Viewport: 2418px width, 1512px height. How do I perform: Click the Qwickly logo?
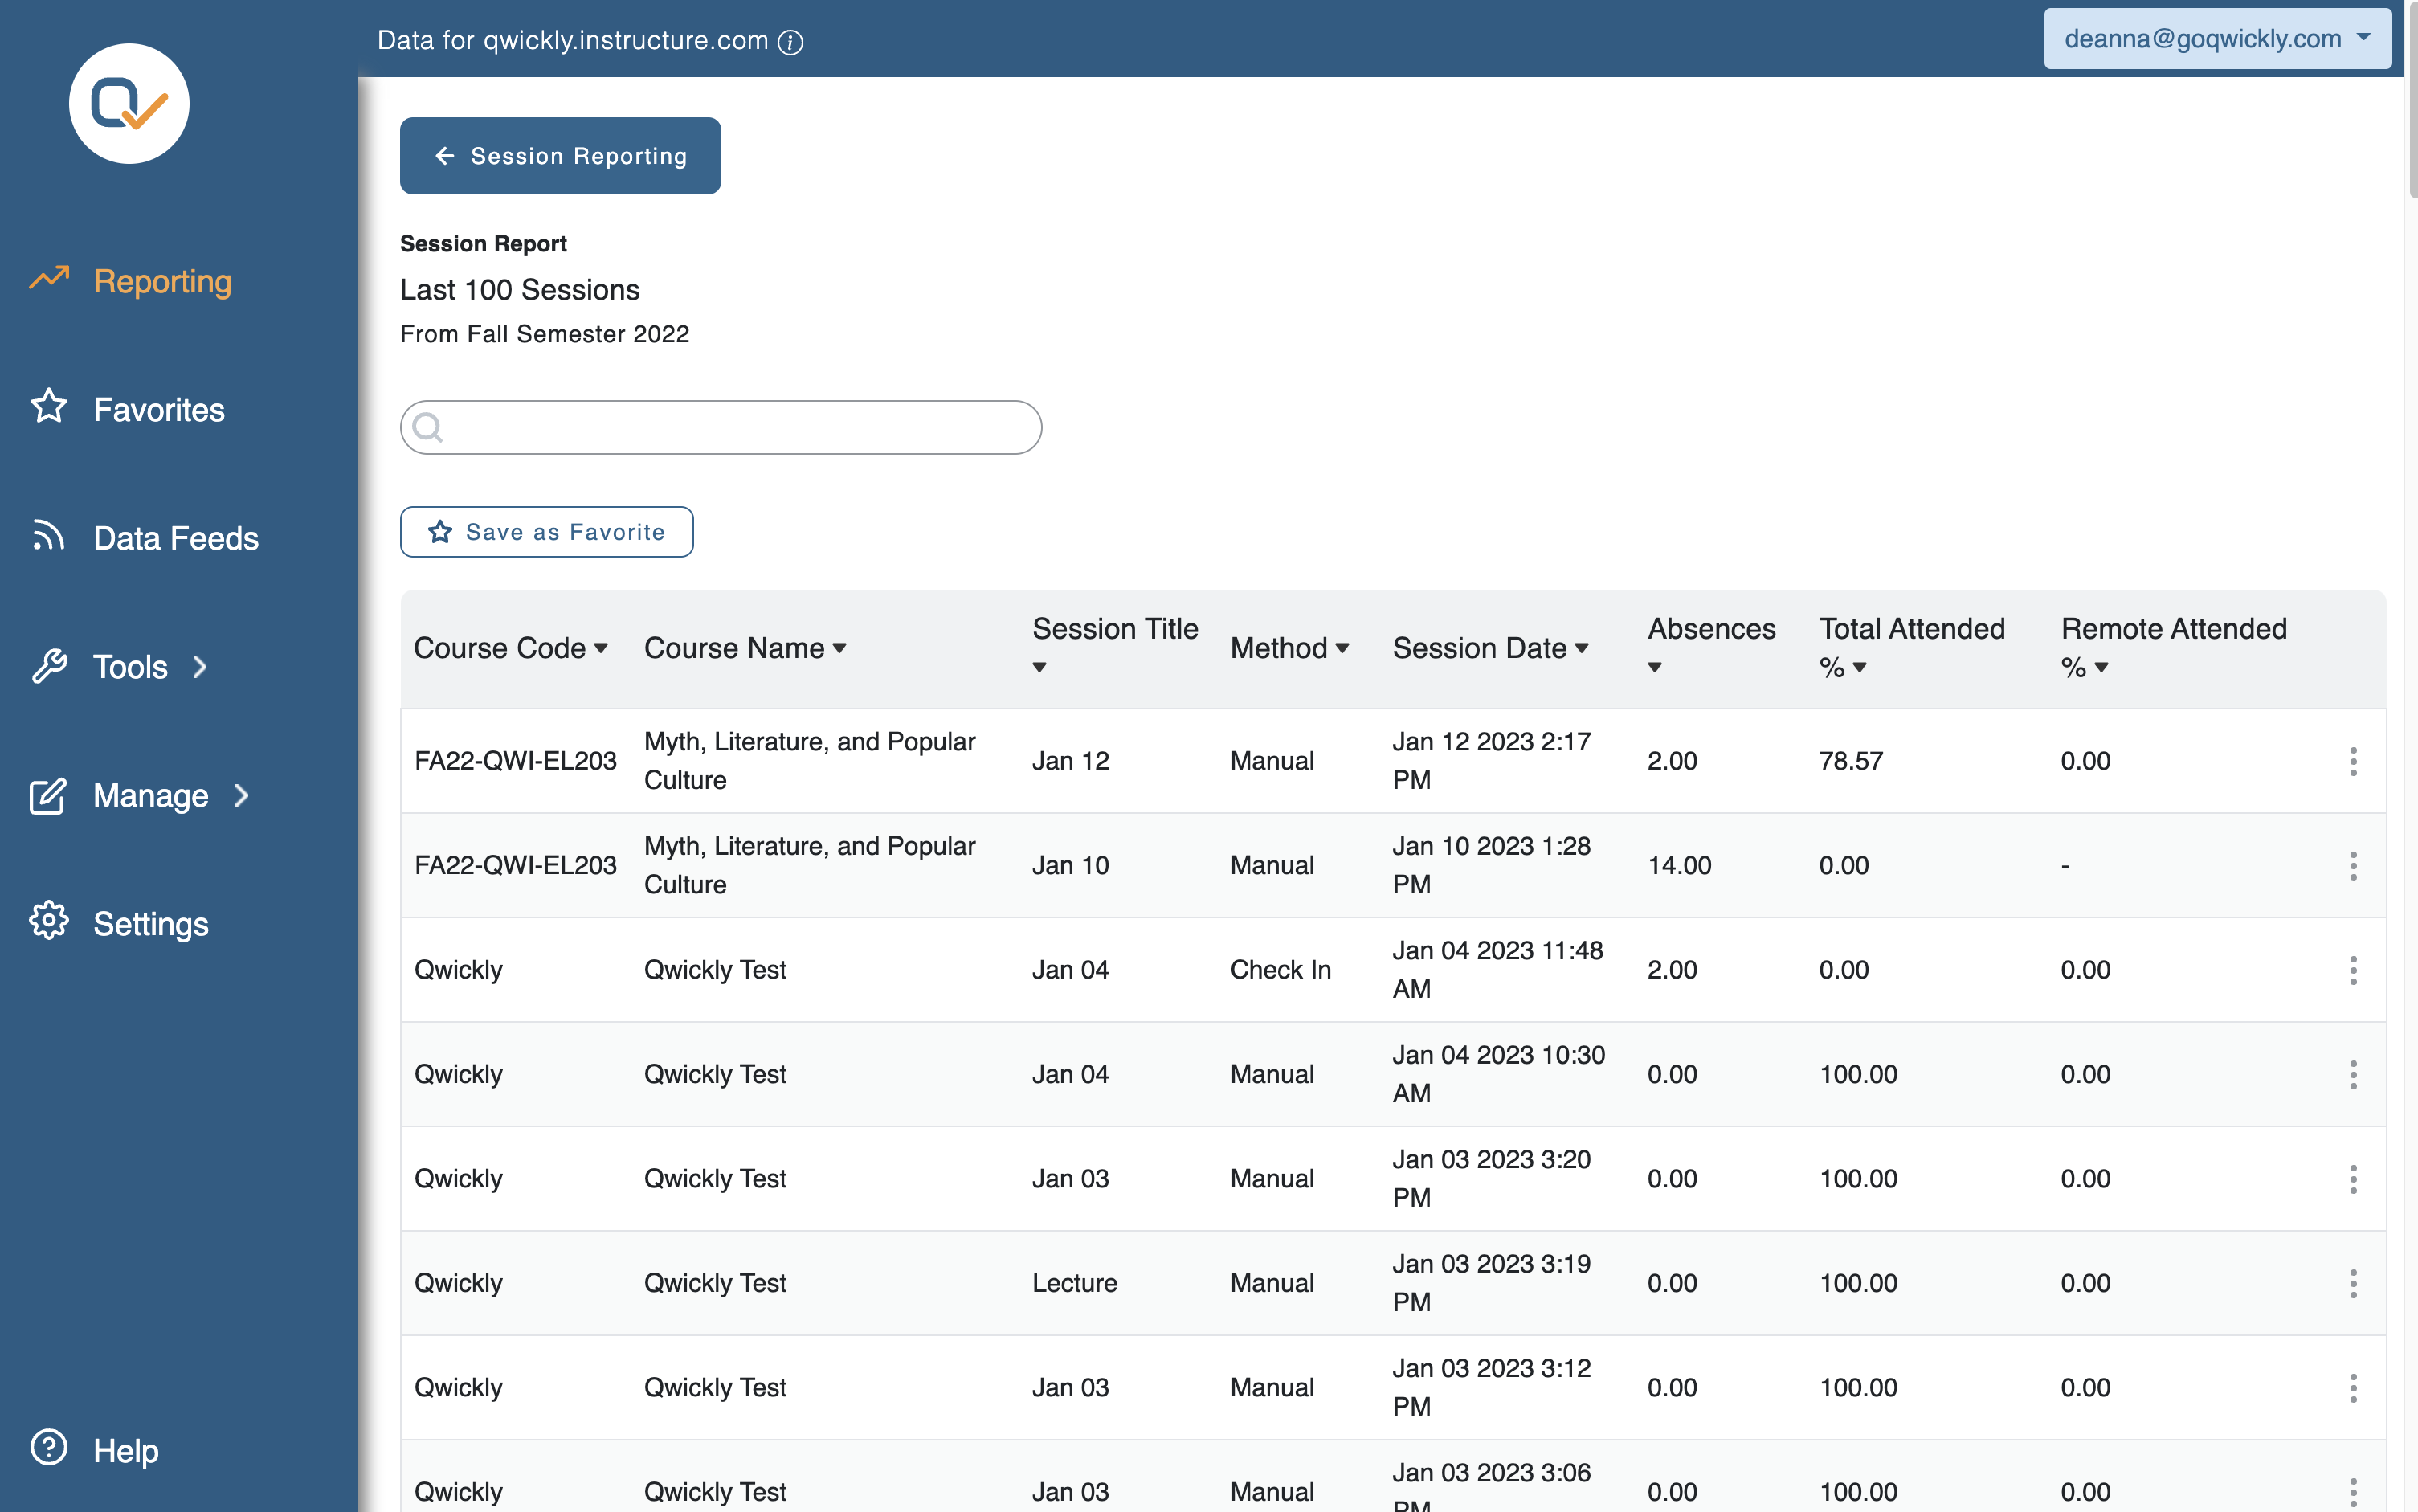point(129,104)
